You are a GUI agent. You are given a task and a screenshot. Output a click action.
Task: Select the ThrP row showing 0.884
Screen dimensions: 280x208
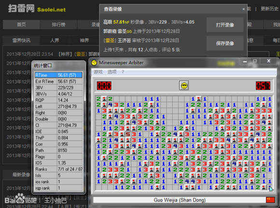pos(58,138)
